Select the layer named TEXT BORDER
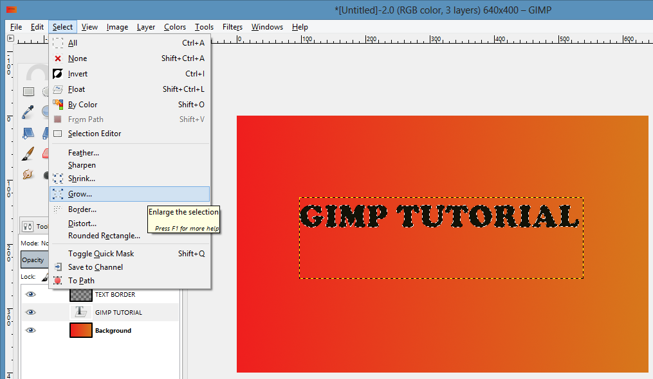 (x=115, y=295)
